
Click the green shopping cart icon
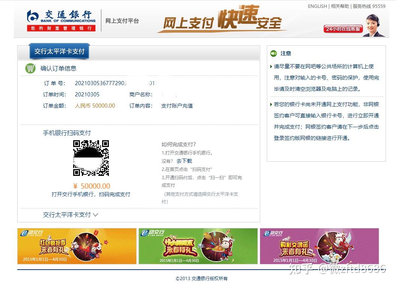pyautogui.click(x=30, y=68)
